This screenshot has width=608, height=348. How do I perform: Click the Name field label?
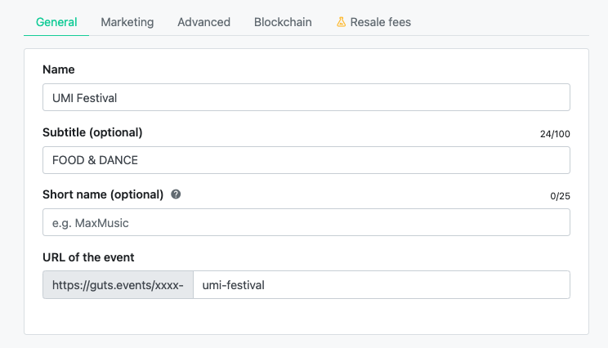click(x=59, y=69)
